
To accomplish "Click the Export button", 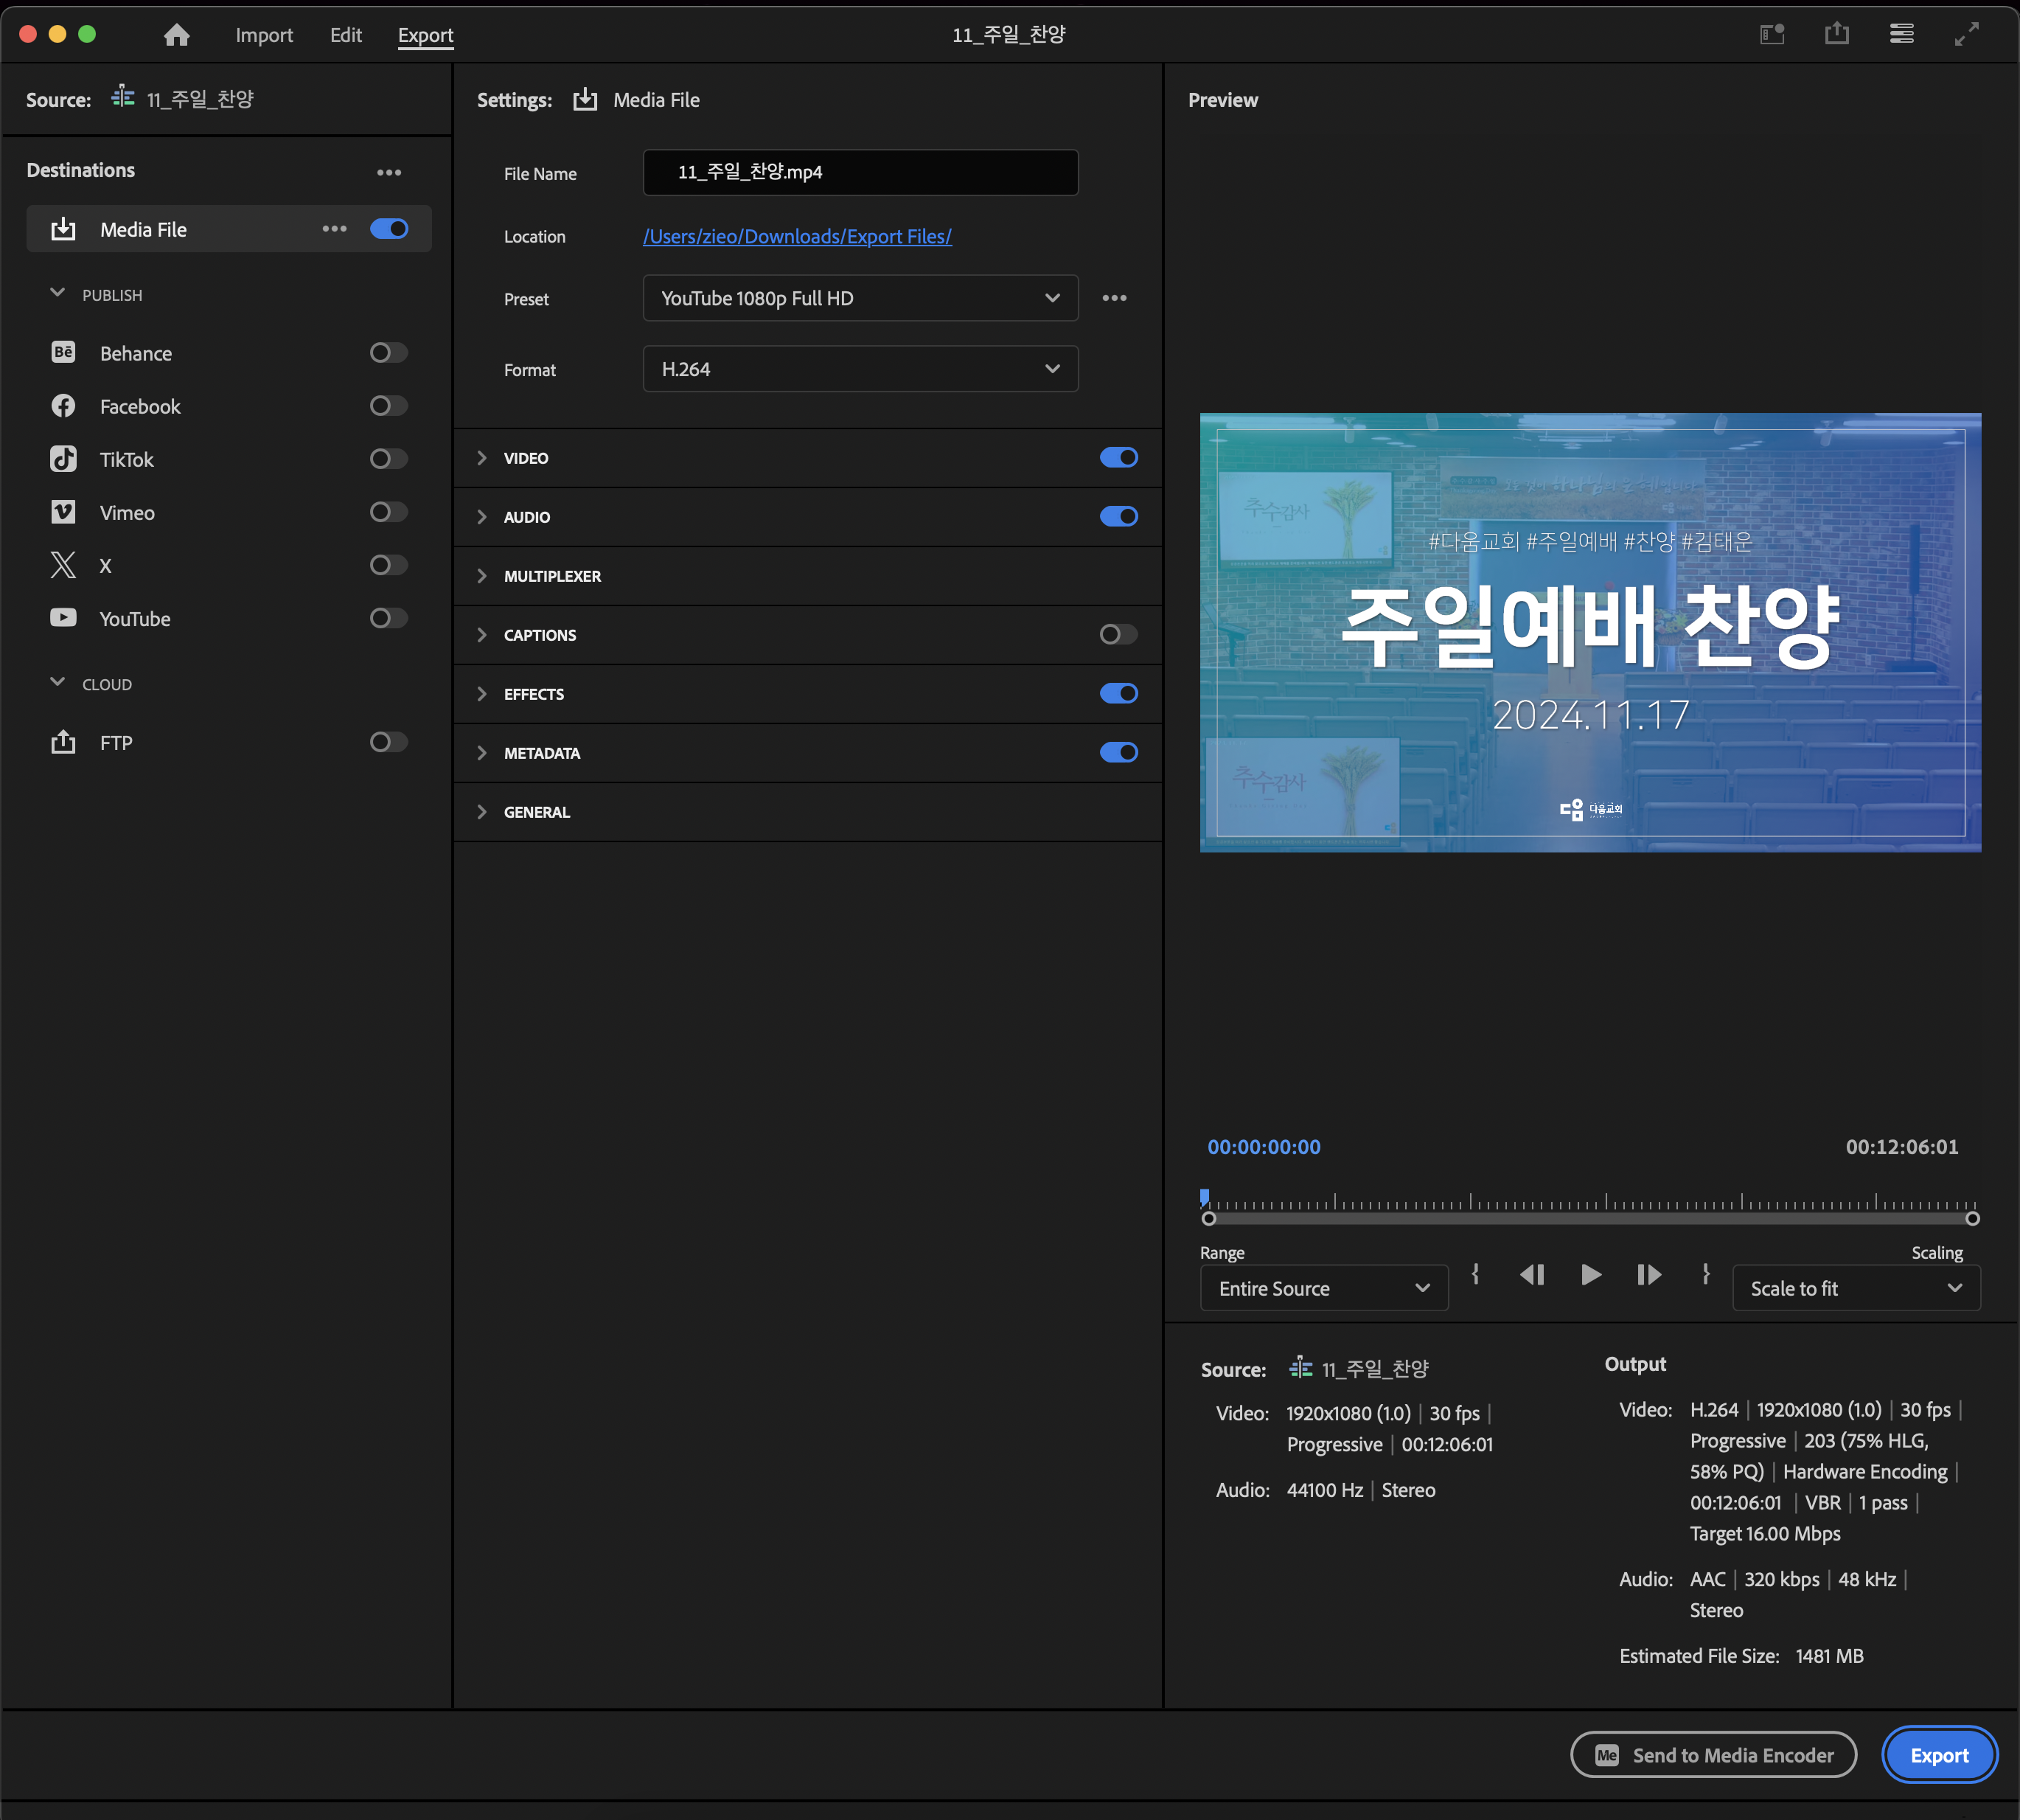I will [1938, 1755].
